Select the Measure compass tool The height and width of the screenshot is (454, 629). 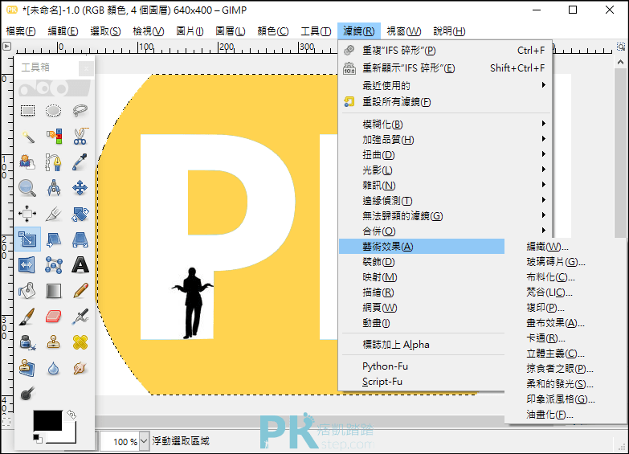53,188
